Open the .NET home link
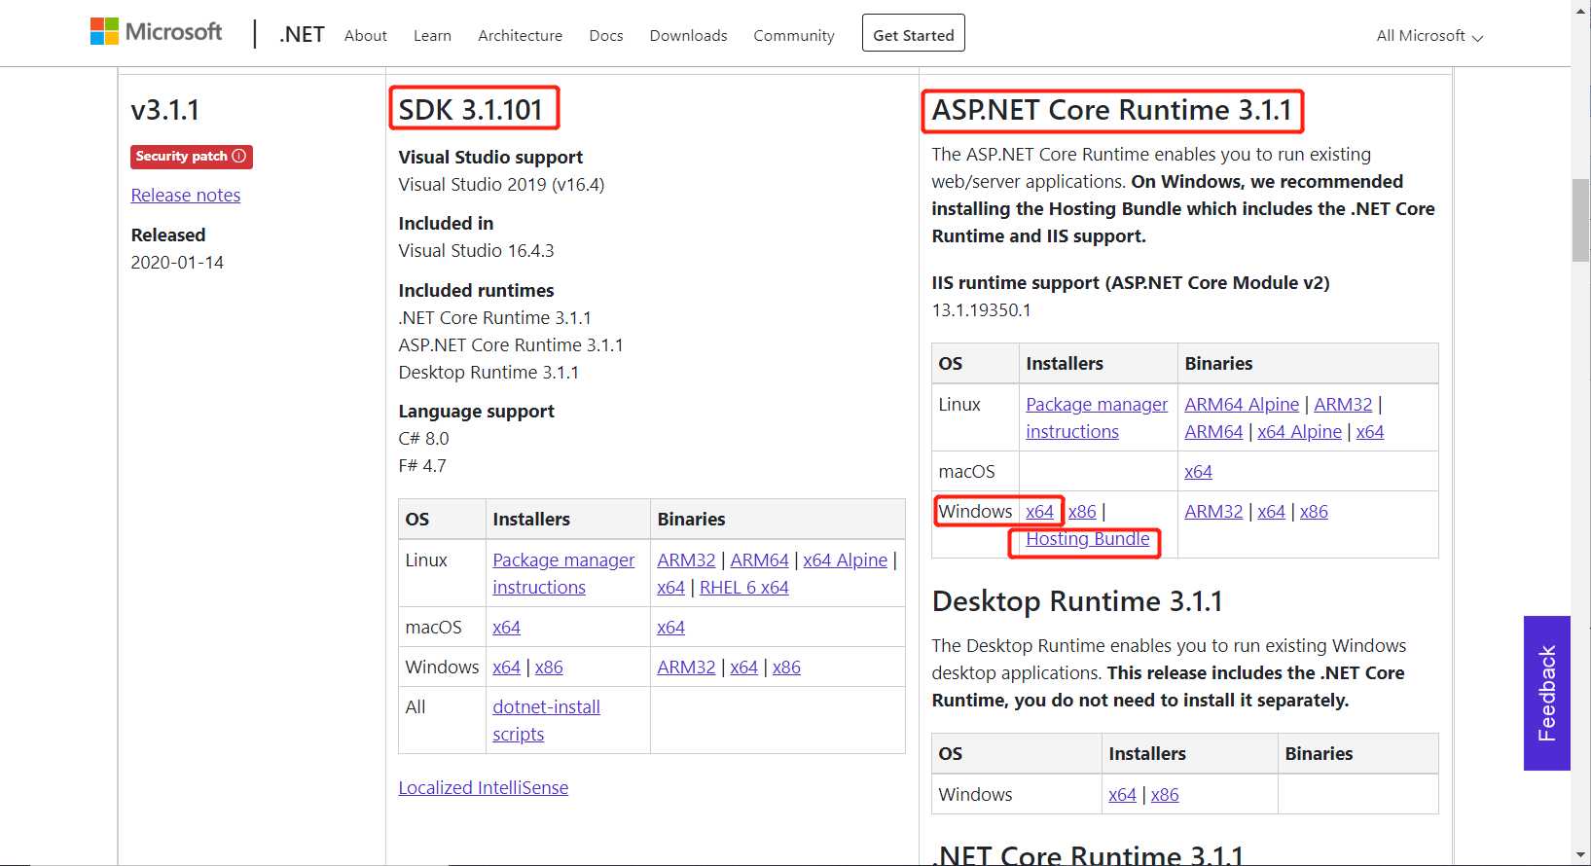This screenshot has height=866, width=1591. click(302, 34)
